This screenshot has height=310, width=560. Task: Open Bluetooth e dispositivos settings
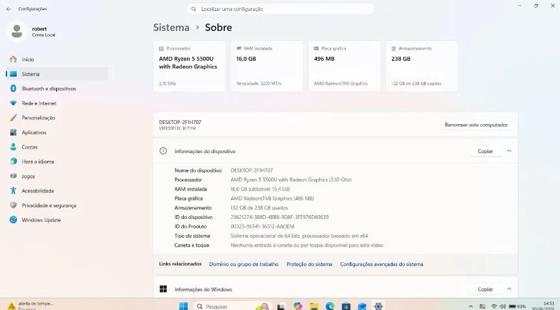[x=57, y=88]
